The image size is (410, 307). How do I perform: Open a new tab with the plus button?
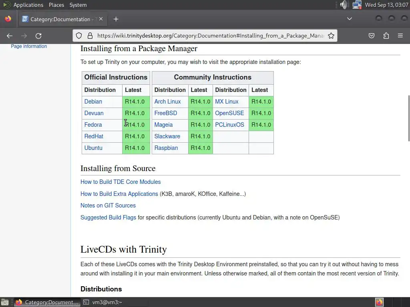116,19
